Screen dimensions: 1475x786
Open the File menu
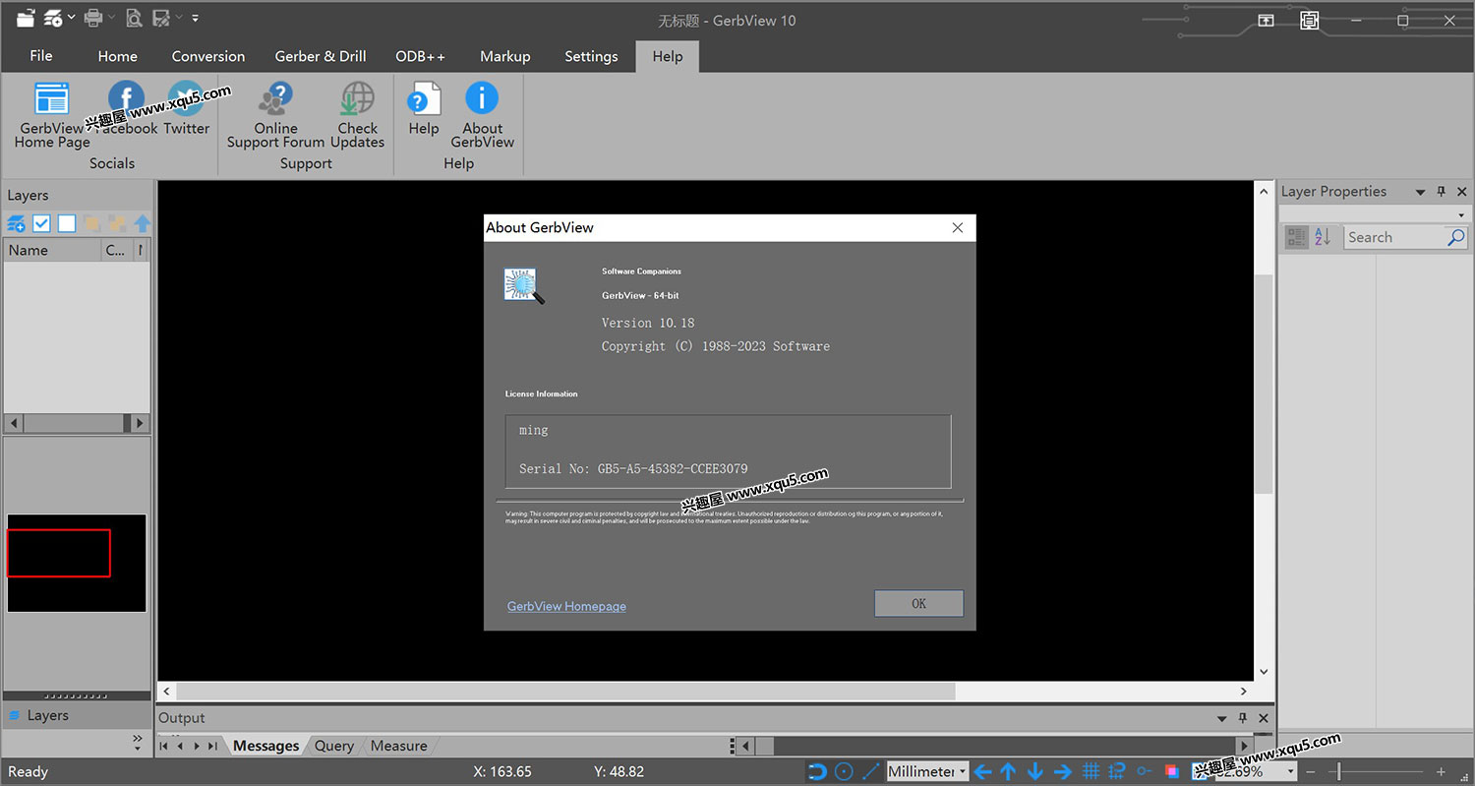pos(41,55)
